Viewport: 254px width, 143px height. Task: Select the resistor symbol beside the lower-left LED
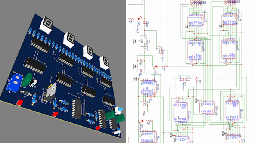pos(149,121)
